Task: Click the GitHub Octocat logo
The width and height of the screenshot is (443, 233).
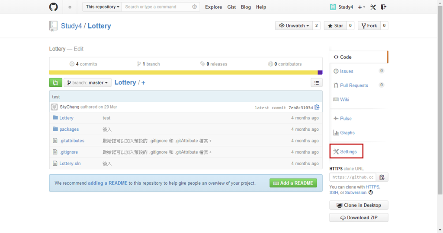Action: click(x=53, y=7)
